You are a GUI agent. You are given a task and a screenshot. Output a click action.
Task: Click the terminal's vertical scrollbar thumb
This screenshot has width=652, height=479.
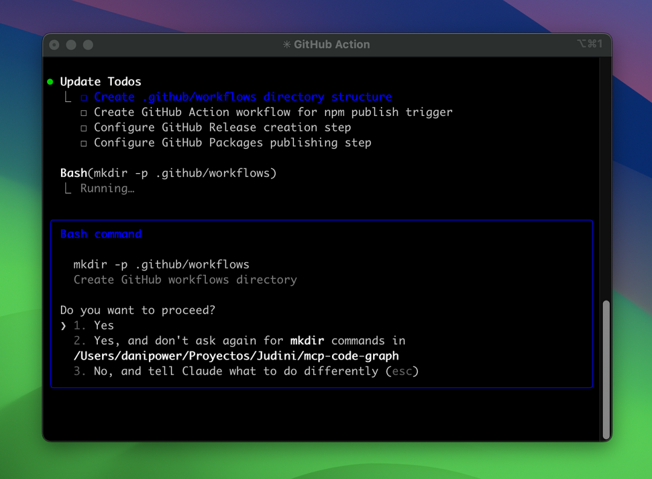606,368
